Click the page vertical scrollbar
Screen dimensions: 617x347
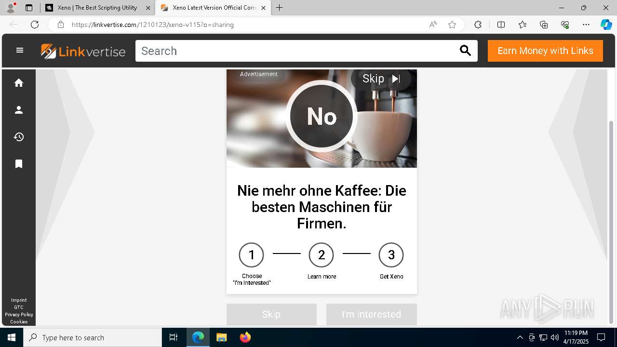[x=611, y=222]
